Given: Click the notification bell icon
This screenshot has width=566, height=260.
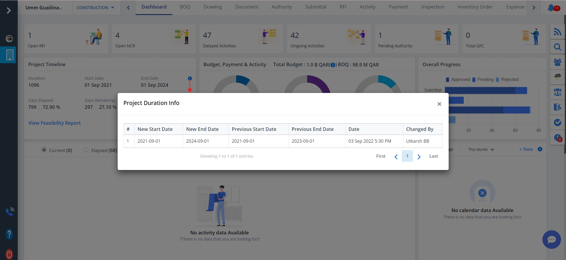Looking at the screenshot, I should 551,8.
